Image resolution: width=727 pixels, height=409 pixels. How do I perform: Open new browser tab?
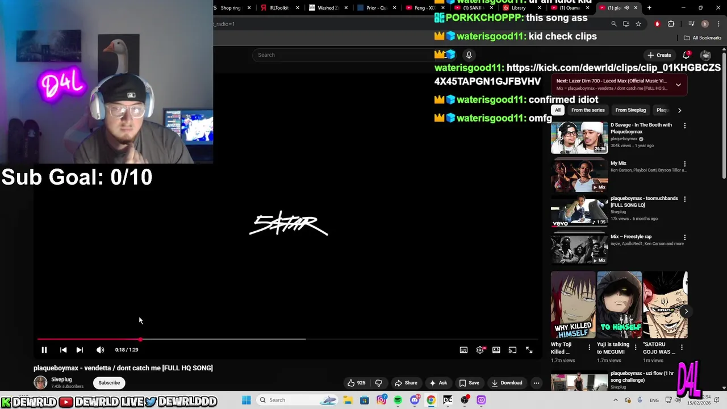coord(649,8)
